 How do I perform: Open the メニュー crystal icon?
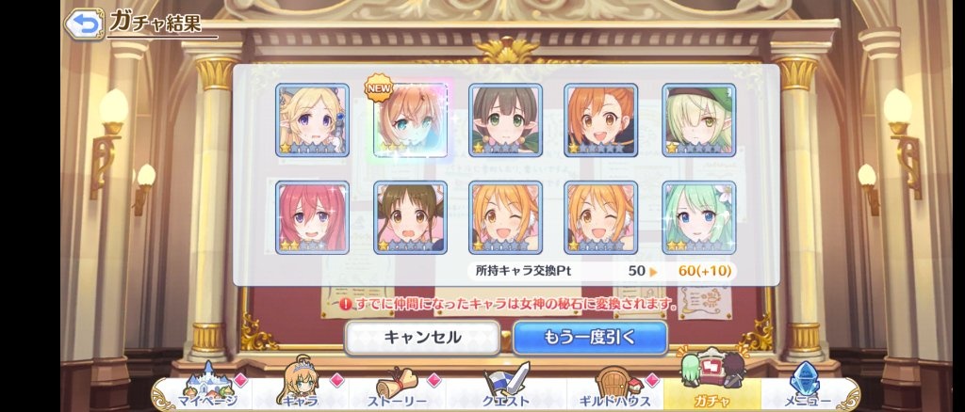click(805, 385)
